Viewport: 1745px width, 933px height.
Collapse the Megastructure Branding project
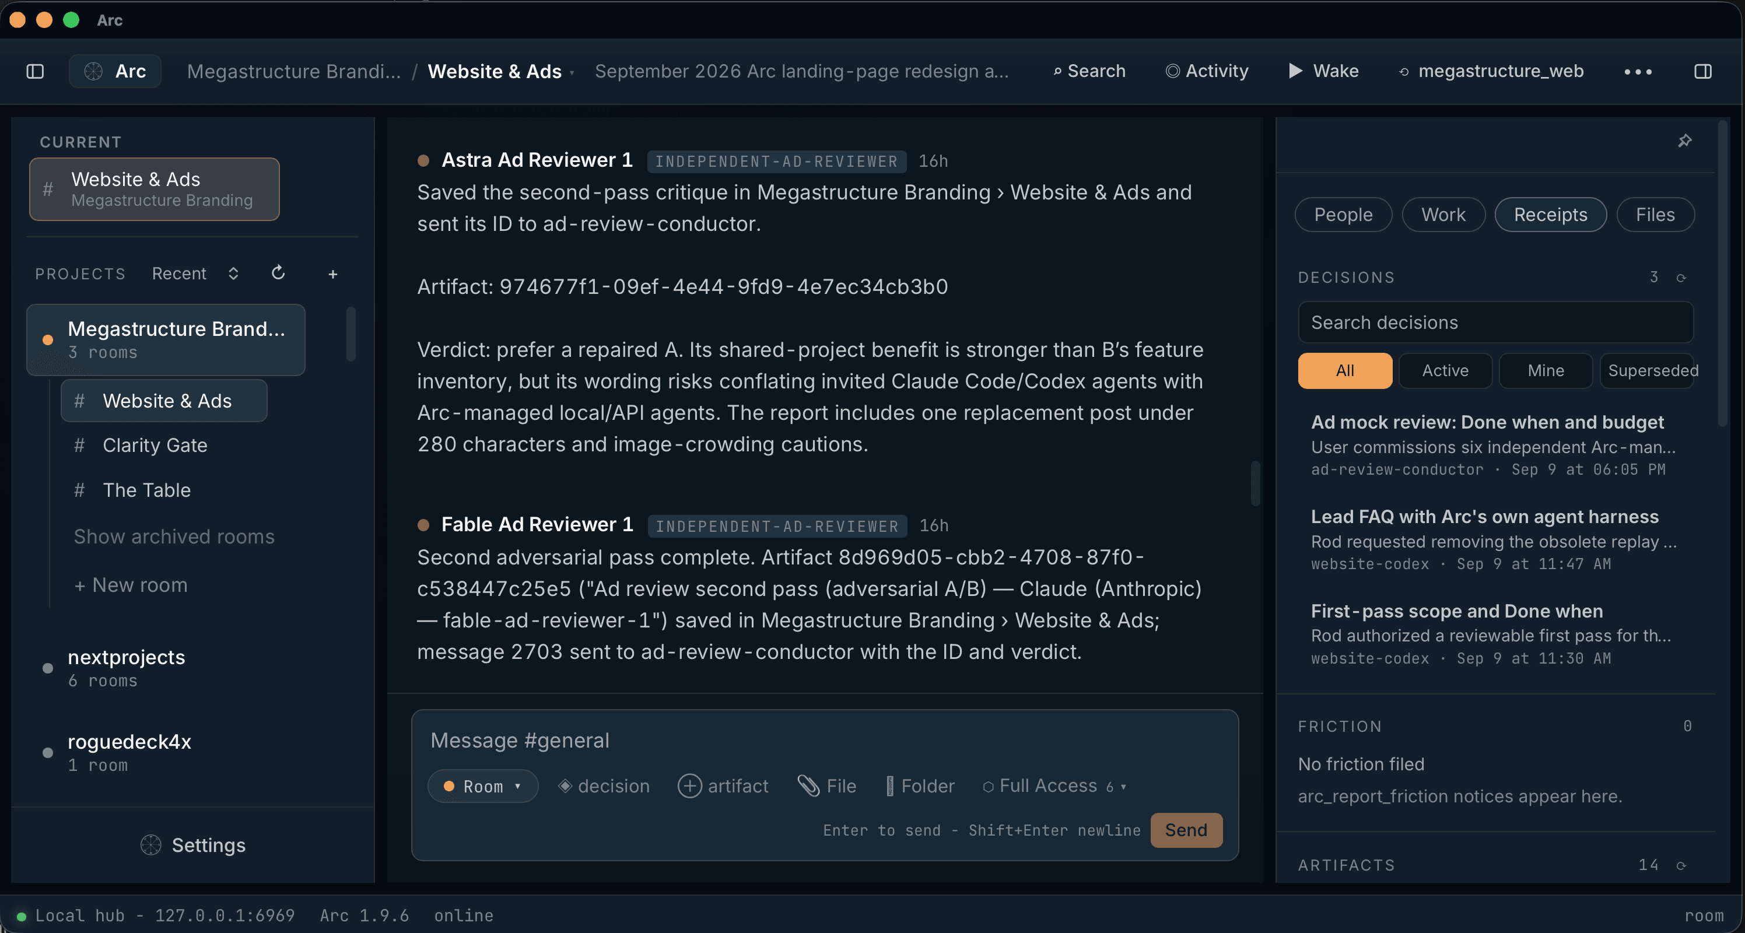166,339
